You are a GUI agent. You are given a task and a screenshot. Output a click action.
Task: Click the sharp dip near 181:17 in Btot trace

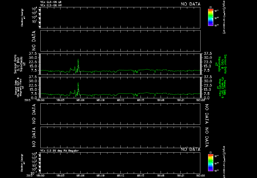click(155, 72)
